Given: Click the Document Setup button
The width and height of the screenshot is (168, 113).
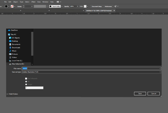Looking at the screenshot, I should tap(97, 6).
